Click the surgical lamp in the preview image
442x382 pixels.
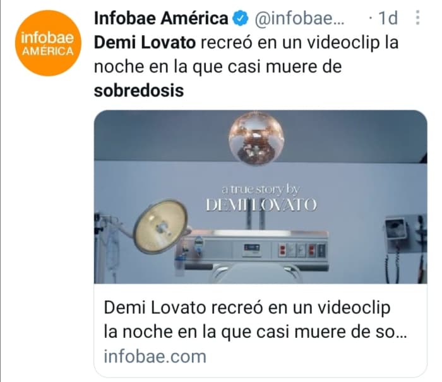pyautogui.click(x=160, y=226)
